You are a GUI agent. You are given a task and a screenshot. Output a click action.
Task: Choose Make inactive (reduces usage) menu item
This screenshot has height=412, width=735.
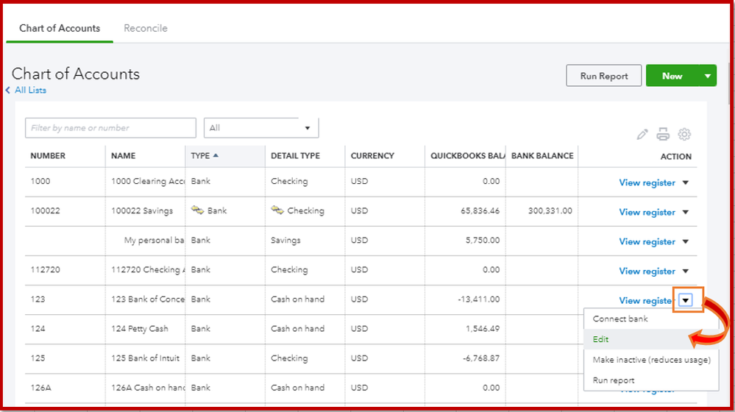[651, 360]
